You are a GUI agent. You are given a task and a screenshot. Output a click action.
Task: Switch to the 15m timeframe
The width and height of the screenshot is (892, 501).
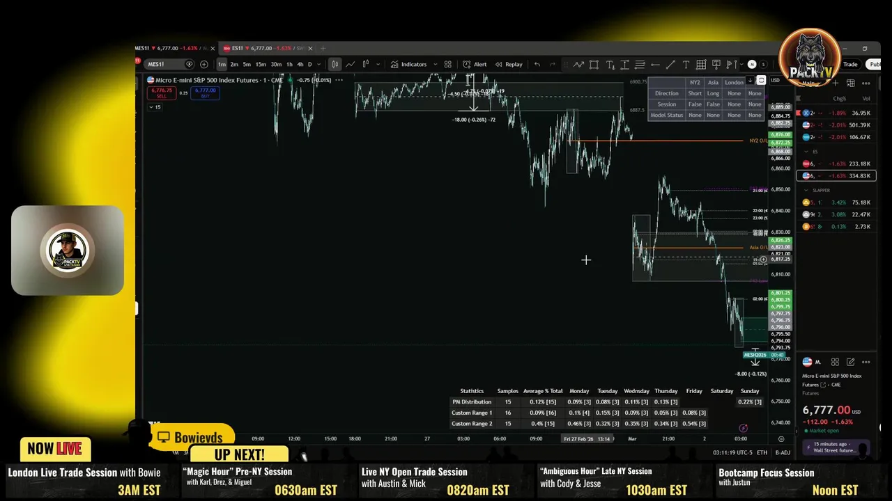pos(260,64)
